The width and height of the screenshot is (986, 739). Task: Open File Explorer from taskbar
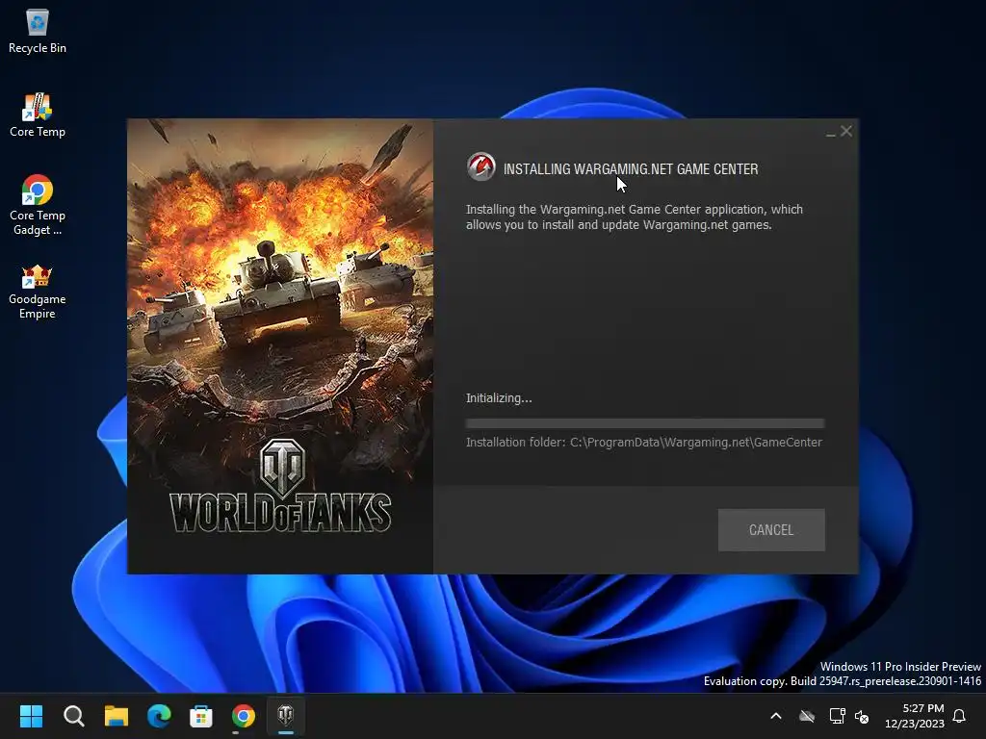pos(117,716)
